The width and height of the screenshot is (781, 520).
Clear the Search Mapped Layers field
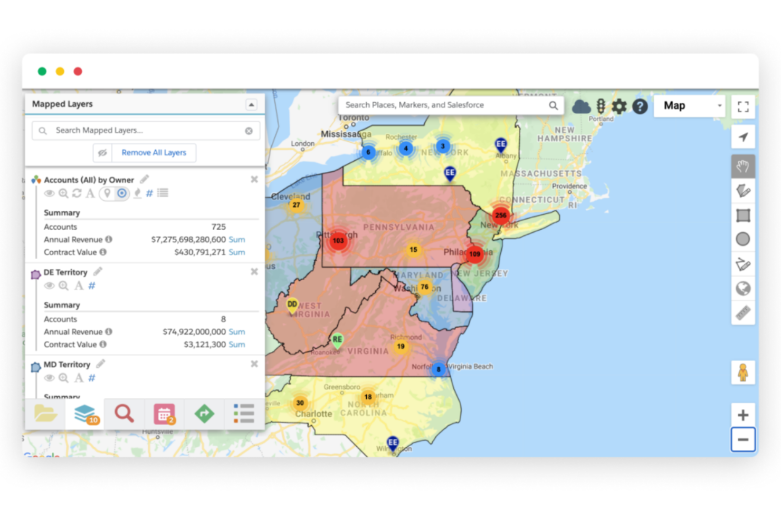click(x=249, y=131)
